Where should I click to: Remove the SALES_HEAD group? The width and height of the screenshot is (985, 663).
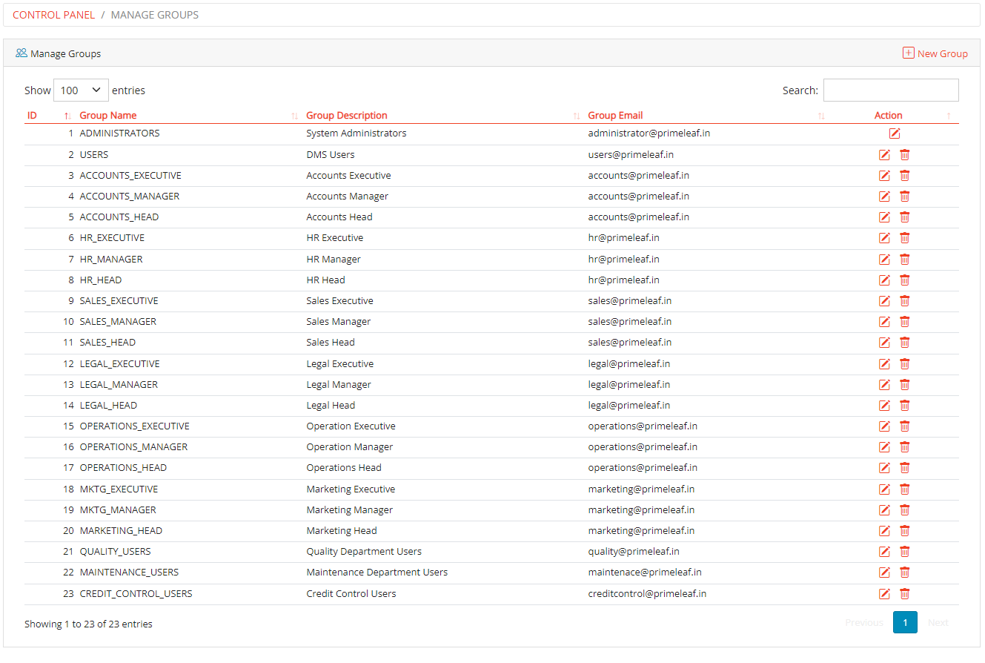click(x=905, y=342)
